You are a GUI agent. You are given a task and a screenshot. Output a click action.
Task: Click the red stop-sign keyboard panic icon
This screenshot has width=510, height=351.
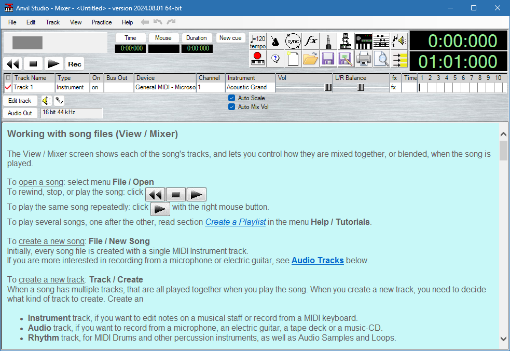coord(258,59)
